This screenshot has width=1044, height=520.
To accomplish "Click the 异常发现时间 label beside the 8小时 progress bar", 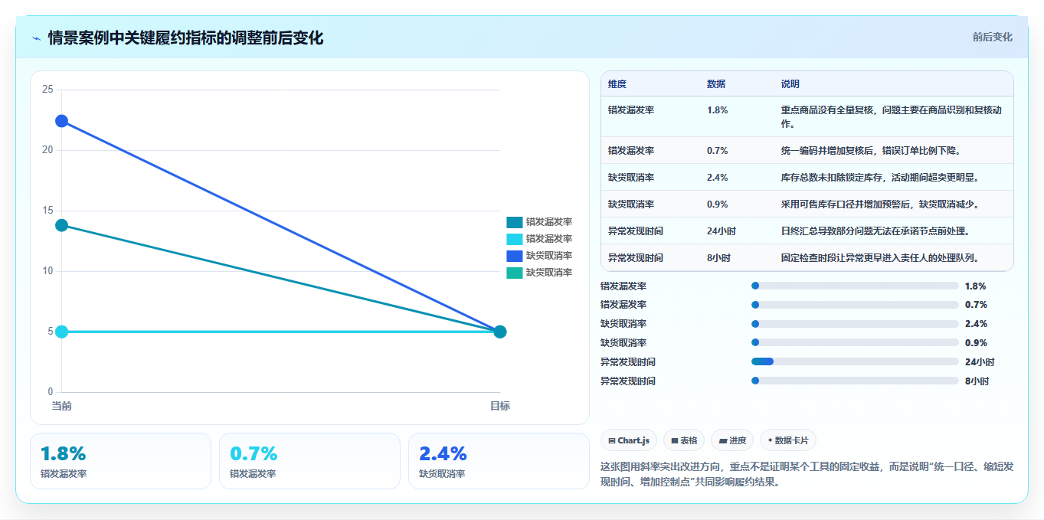I will coord(628,381).
